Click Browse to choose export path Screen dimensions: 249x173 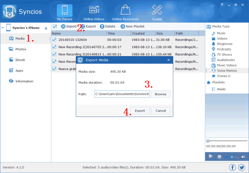point(161,94)
